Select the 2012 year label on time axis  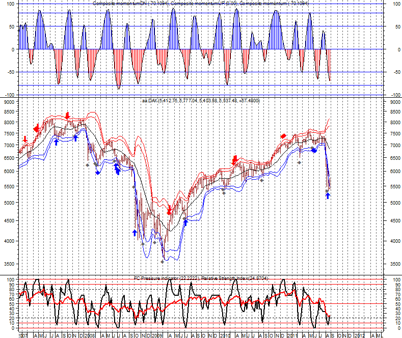point(359,335)
